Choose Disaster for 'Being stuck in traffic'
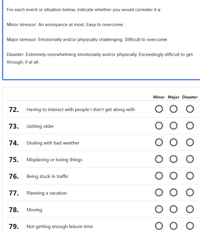Screen dimensions: 200x233 tap(190, 176)
